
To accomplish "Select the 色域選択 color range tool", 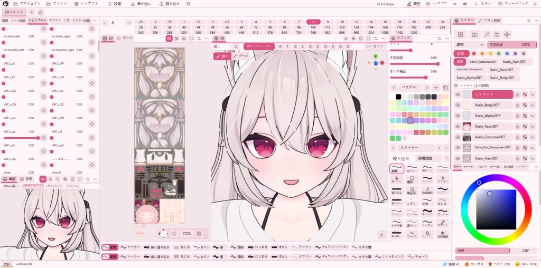I will [x=427, y=190].
